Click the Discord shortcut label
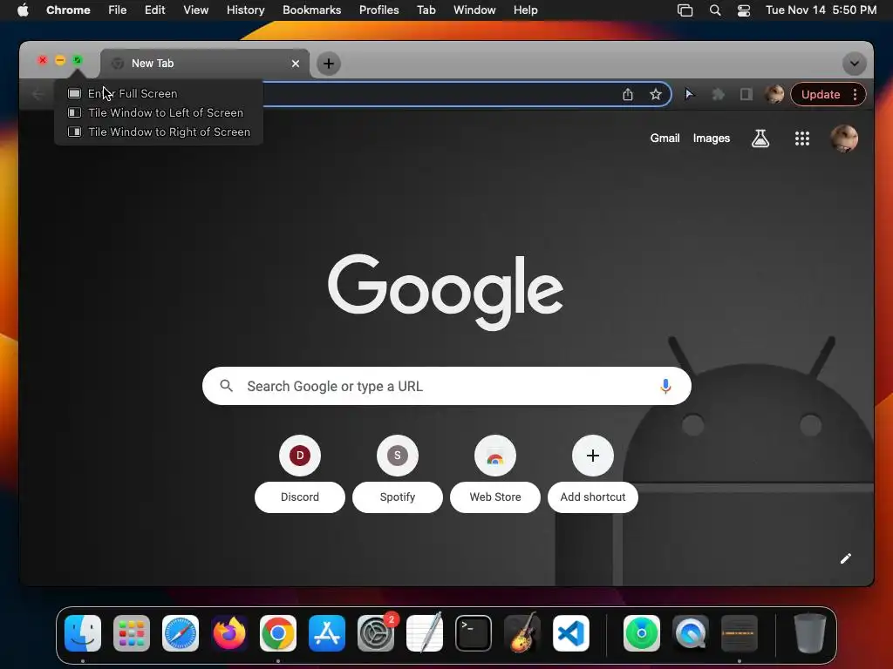893x669 pixels. 300,497
